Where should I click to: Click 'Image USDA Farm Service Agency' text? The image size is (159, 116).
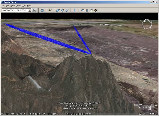[79, 108]
